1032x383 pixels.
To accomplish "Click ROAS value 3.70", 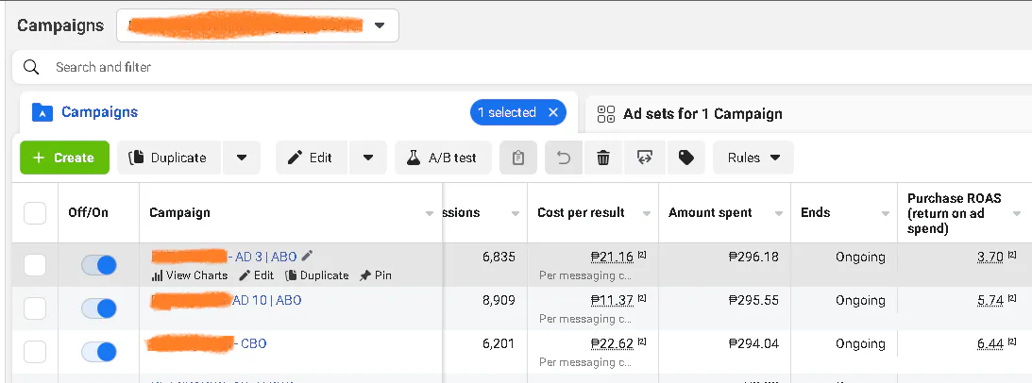I will [990, 257].
